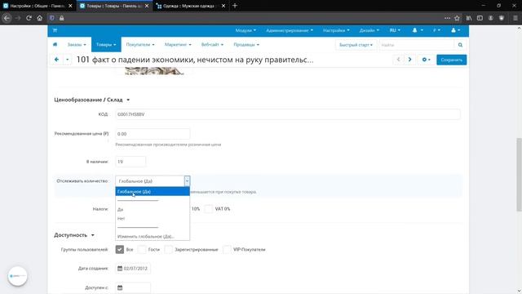522x294 pixels.
Task: Open the user account menu
Action: (455, 30)
